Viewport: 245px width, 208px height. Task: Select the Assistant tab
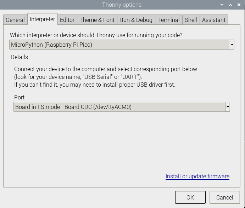point(214,20)
